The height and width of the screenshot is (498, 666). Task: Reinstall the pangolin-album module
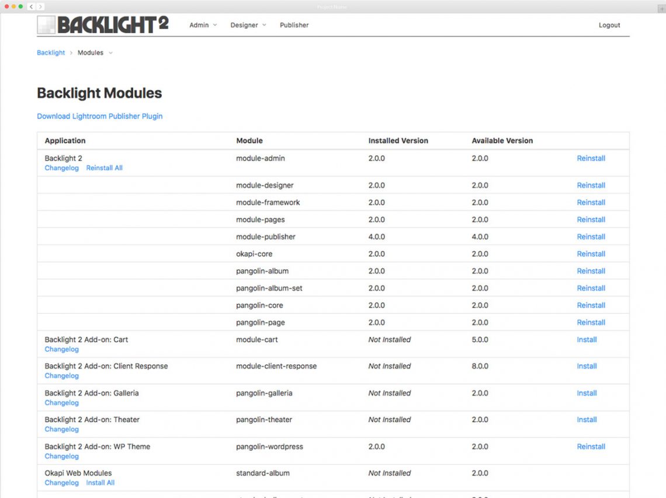pyautogui.click(x=591, y=271)
